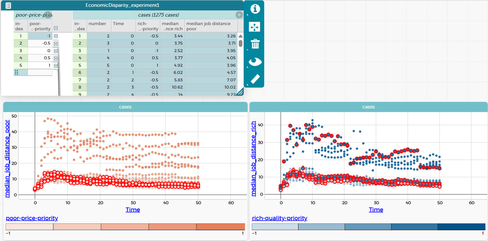The width and height of the screenshot is (488, 241).
Task: Open the trash delete cases menu
Action: pos(255,43)
